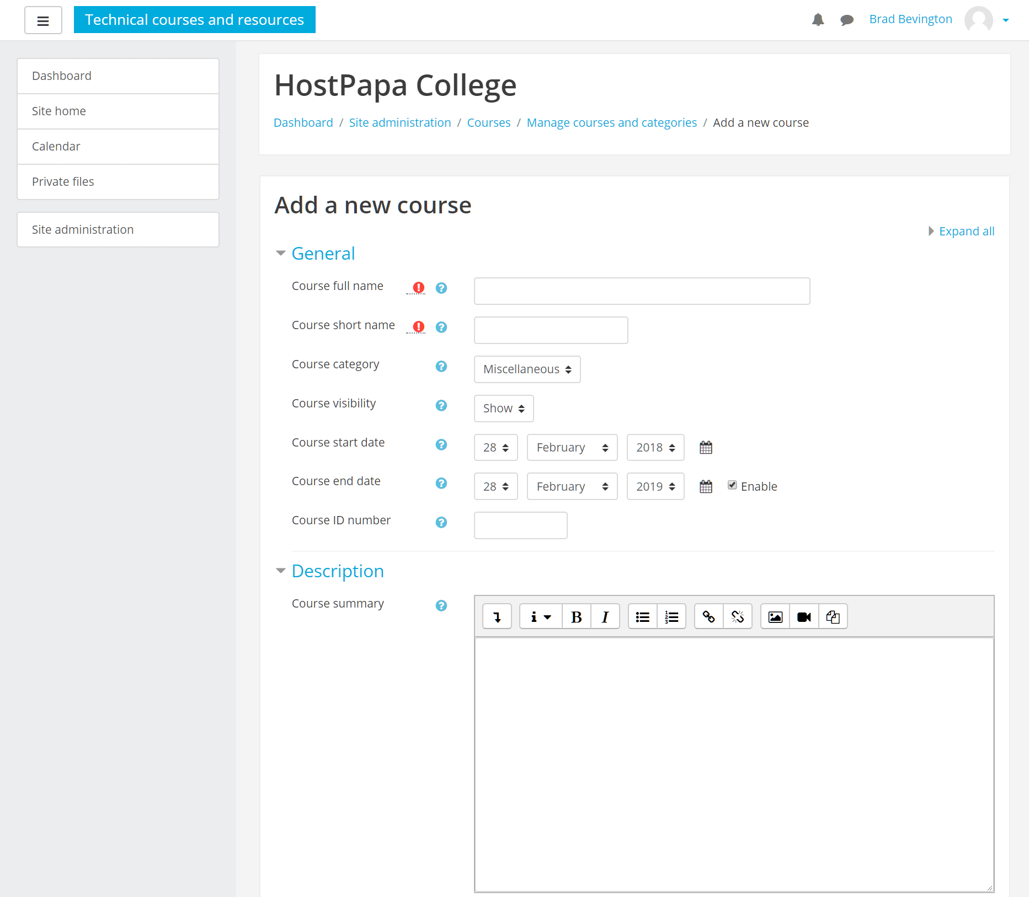The width and height of the screenshot is (1029, 897).
Task: Open Site administration in the sidebar
Action: tap(118, 230)
